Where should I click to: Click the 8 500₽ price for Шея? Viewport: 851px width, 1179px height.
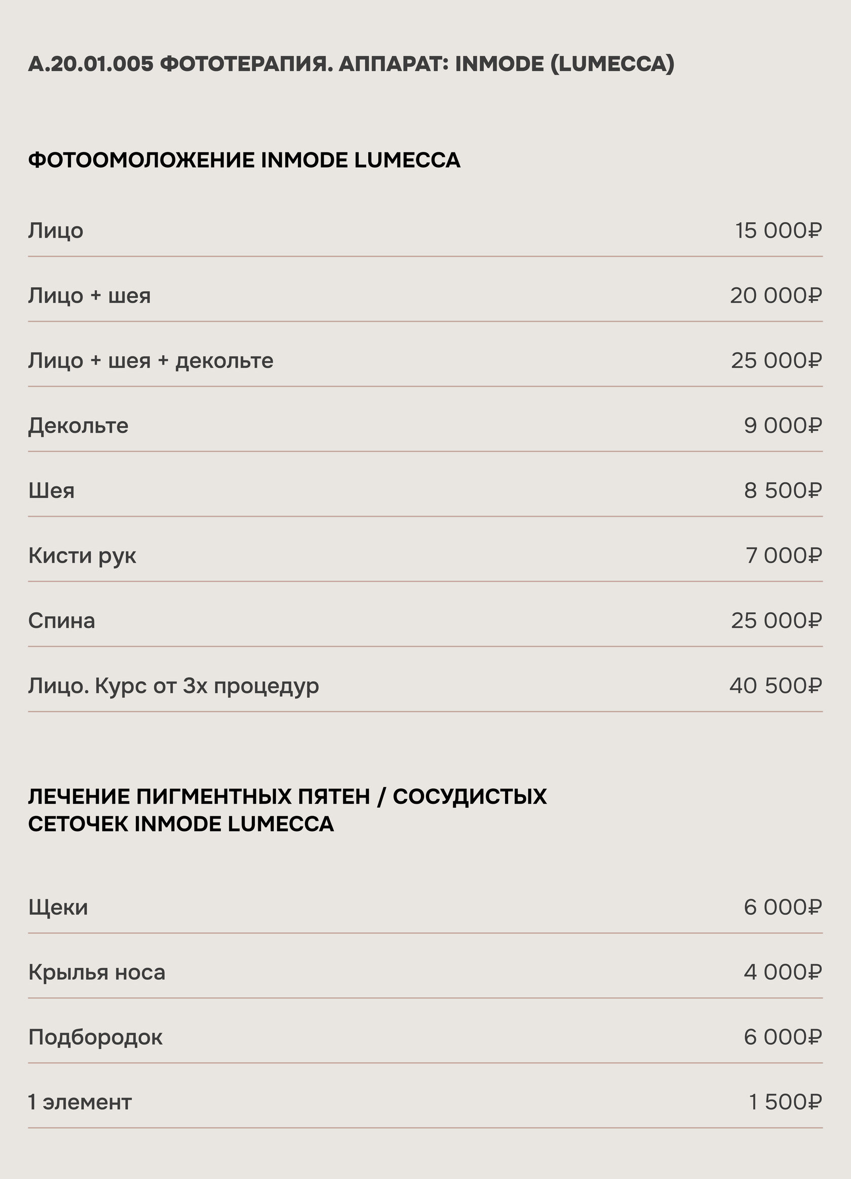pyautogui.click(x=783, y=490)
